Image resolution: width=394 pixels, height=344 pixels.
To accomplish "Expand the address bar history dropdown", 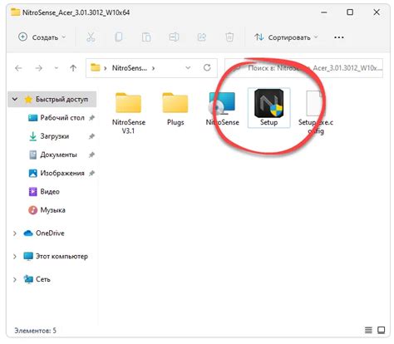I will pyautogui.click(x=188, y=68).
